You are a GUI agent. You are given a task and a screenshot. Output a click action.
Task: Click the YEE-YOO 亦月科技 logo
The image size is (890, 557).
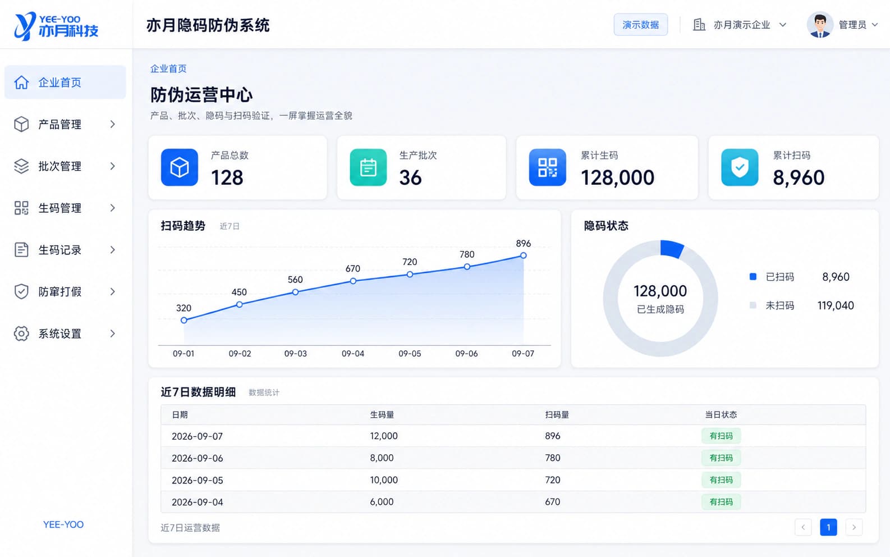tap(56, 26)
